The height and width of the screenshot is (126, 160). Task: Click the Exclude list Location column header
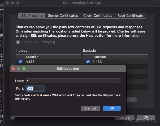coord(120,57)
